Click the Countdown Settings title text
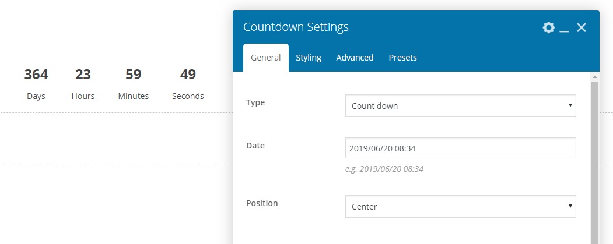Image resolution: width=613 pixels, height=244 pixels. (x=296, y=27)
